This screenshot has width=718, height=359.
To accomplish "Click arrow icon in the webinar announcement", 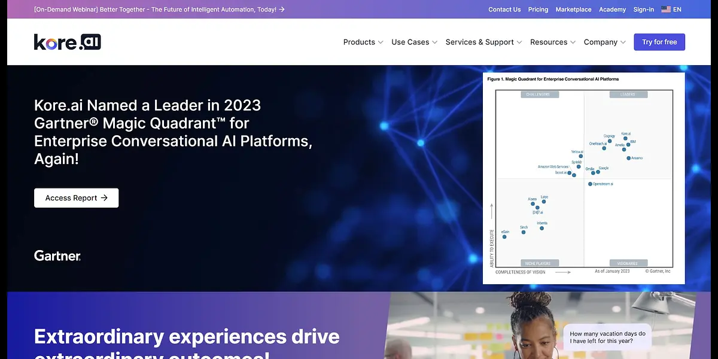I will click(x=282, y=10).
